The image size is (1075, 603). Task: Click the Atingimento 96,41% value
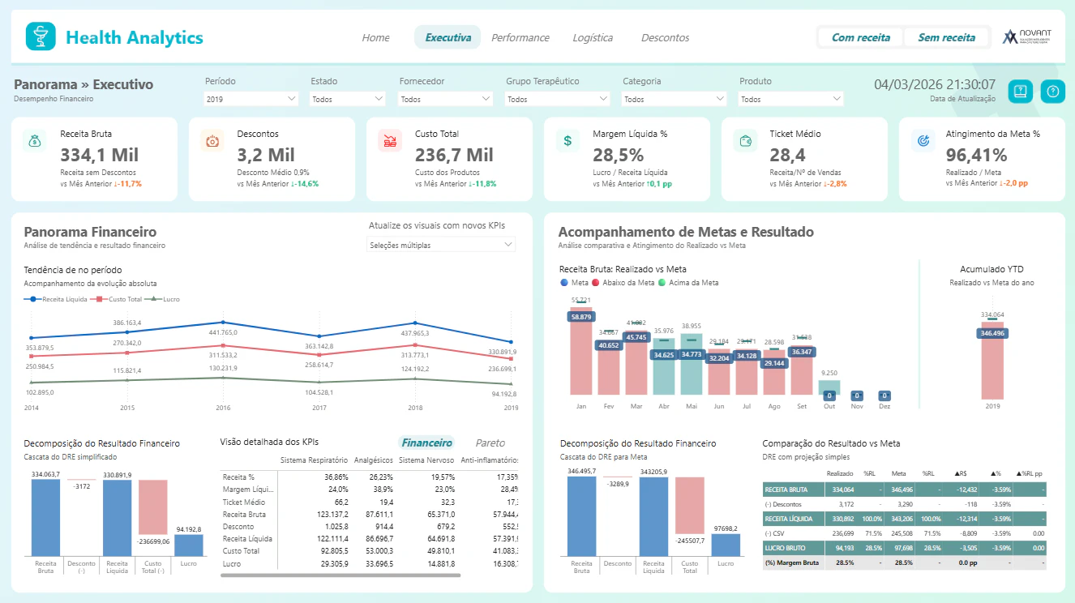click(x=976, y=155)
